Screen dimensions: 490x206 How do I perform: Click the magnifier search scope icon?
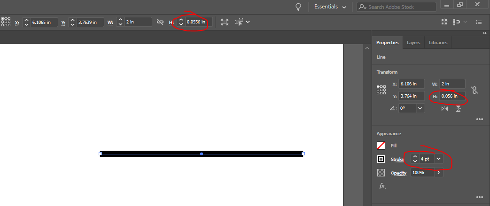362,7
